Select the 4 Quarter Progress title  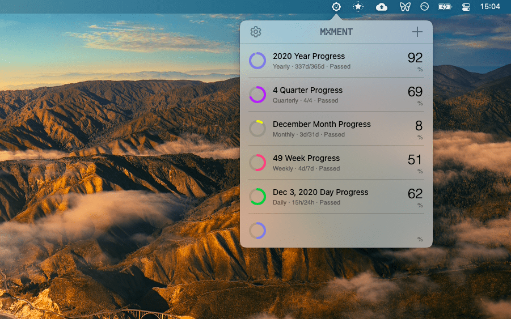[307, 90]
